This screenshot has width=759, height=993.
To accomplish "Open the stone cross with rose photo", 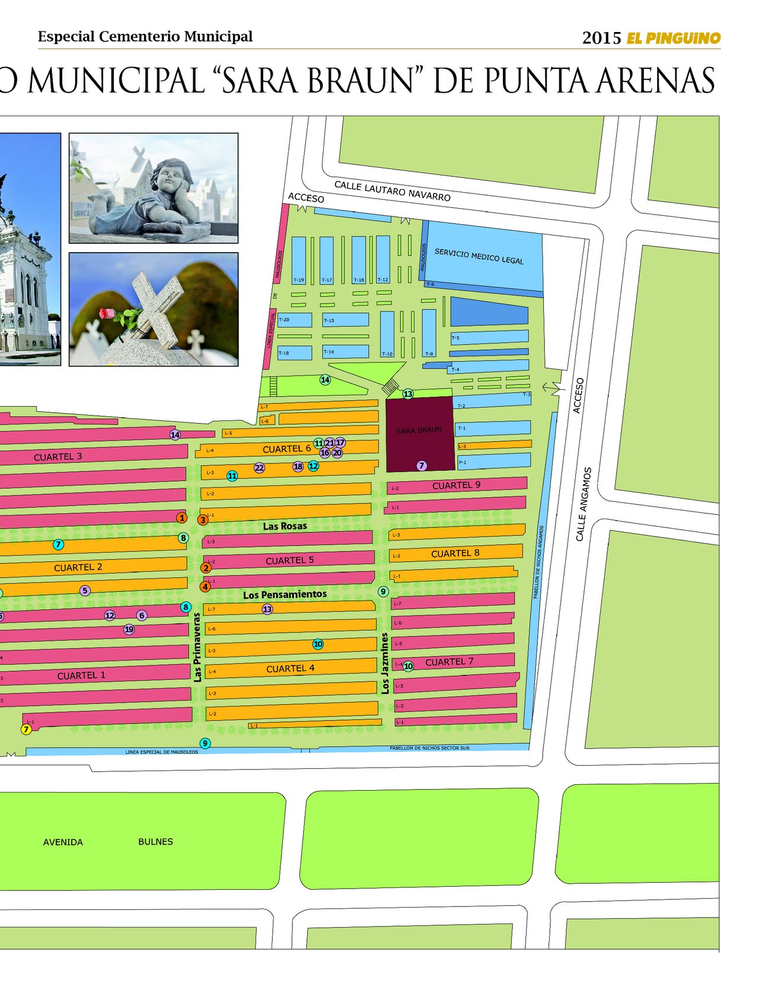I will click(x=154, y=309).
